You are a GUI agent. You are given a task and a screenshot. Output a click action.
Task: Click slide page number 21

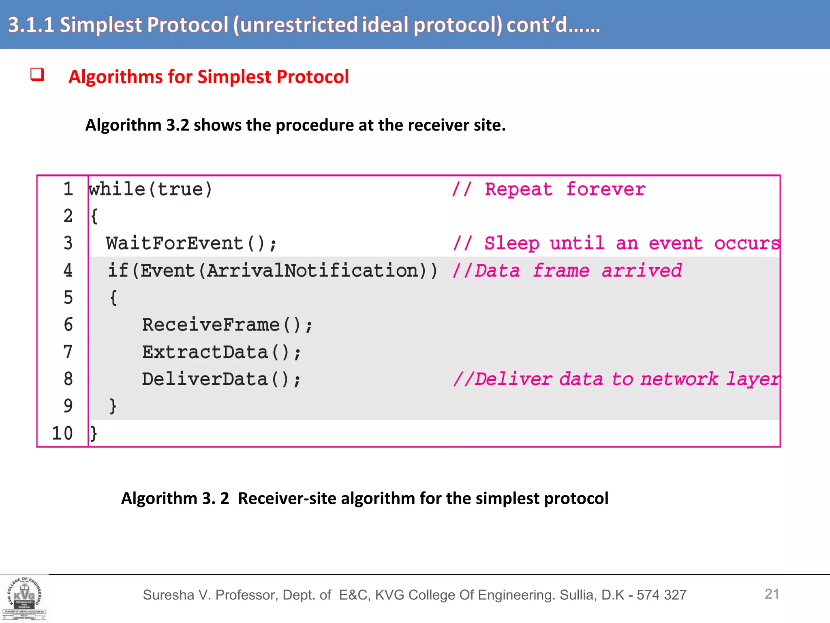[x=772, y=594]
